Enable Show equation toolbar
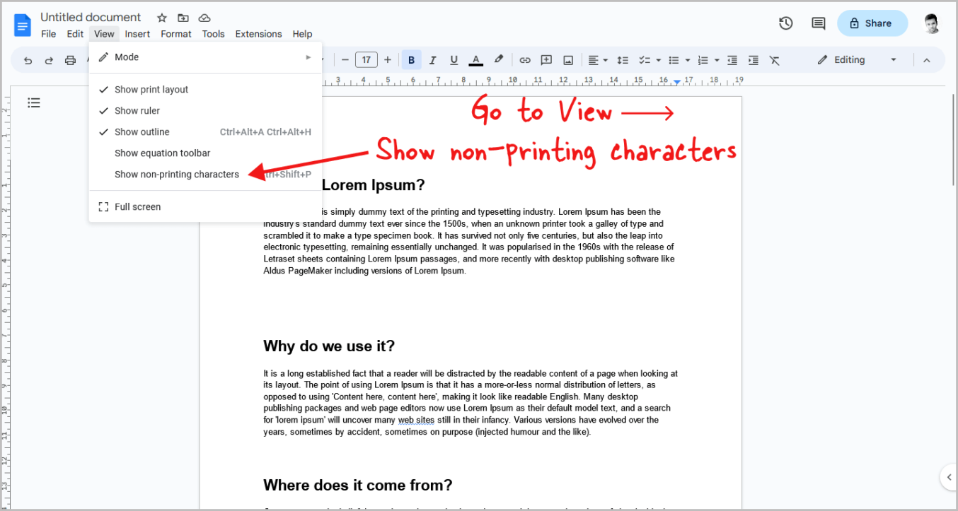Image resolution: width=958 pixels, height=511 pixels. 205,153
